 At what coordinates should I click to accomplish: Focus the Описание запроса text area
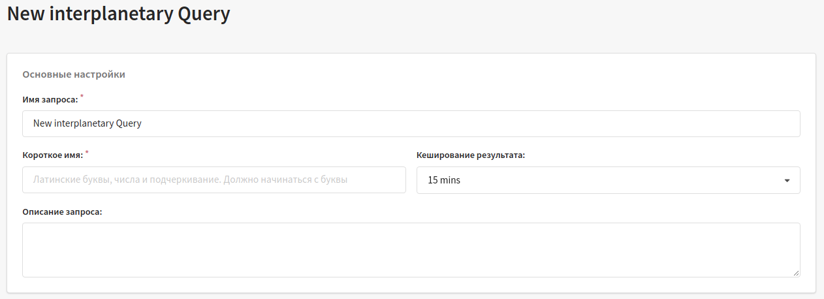point(411,250)
